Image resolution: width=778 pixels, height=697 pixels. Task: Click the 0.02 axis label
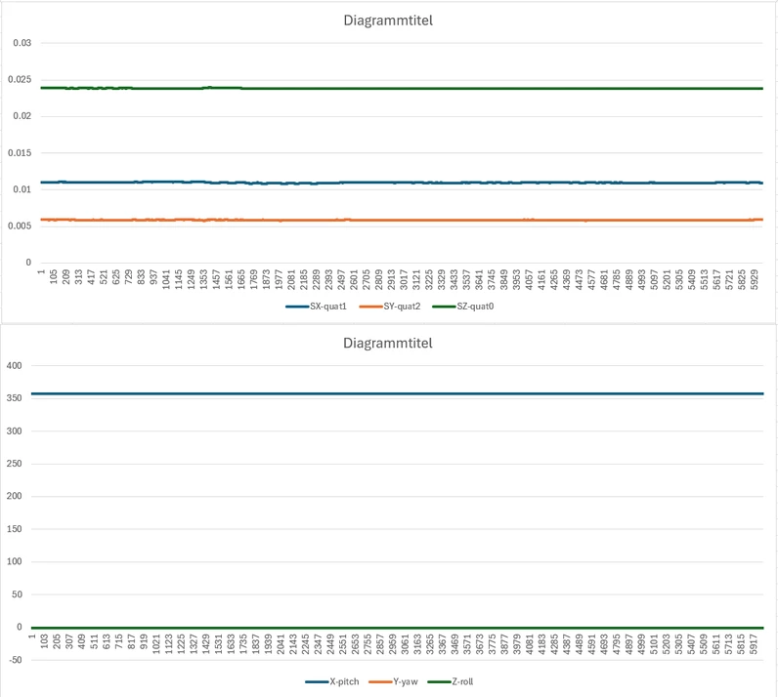click(x=22, y=116)
